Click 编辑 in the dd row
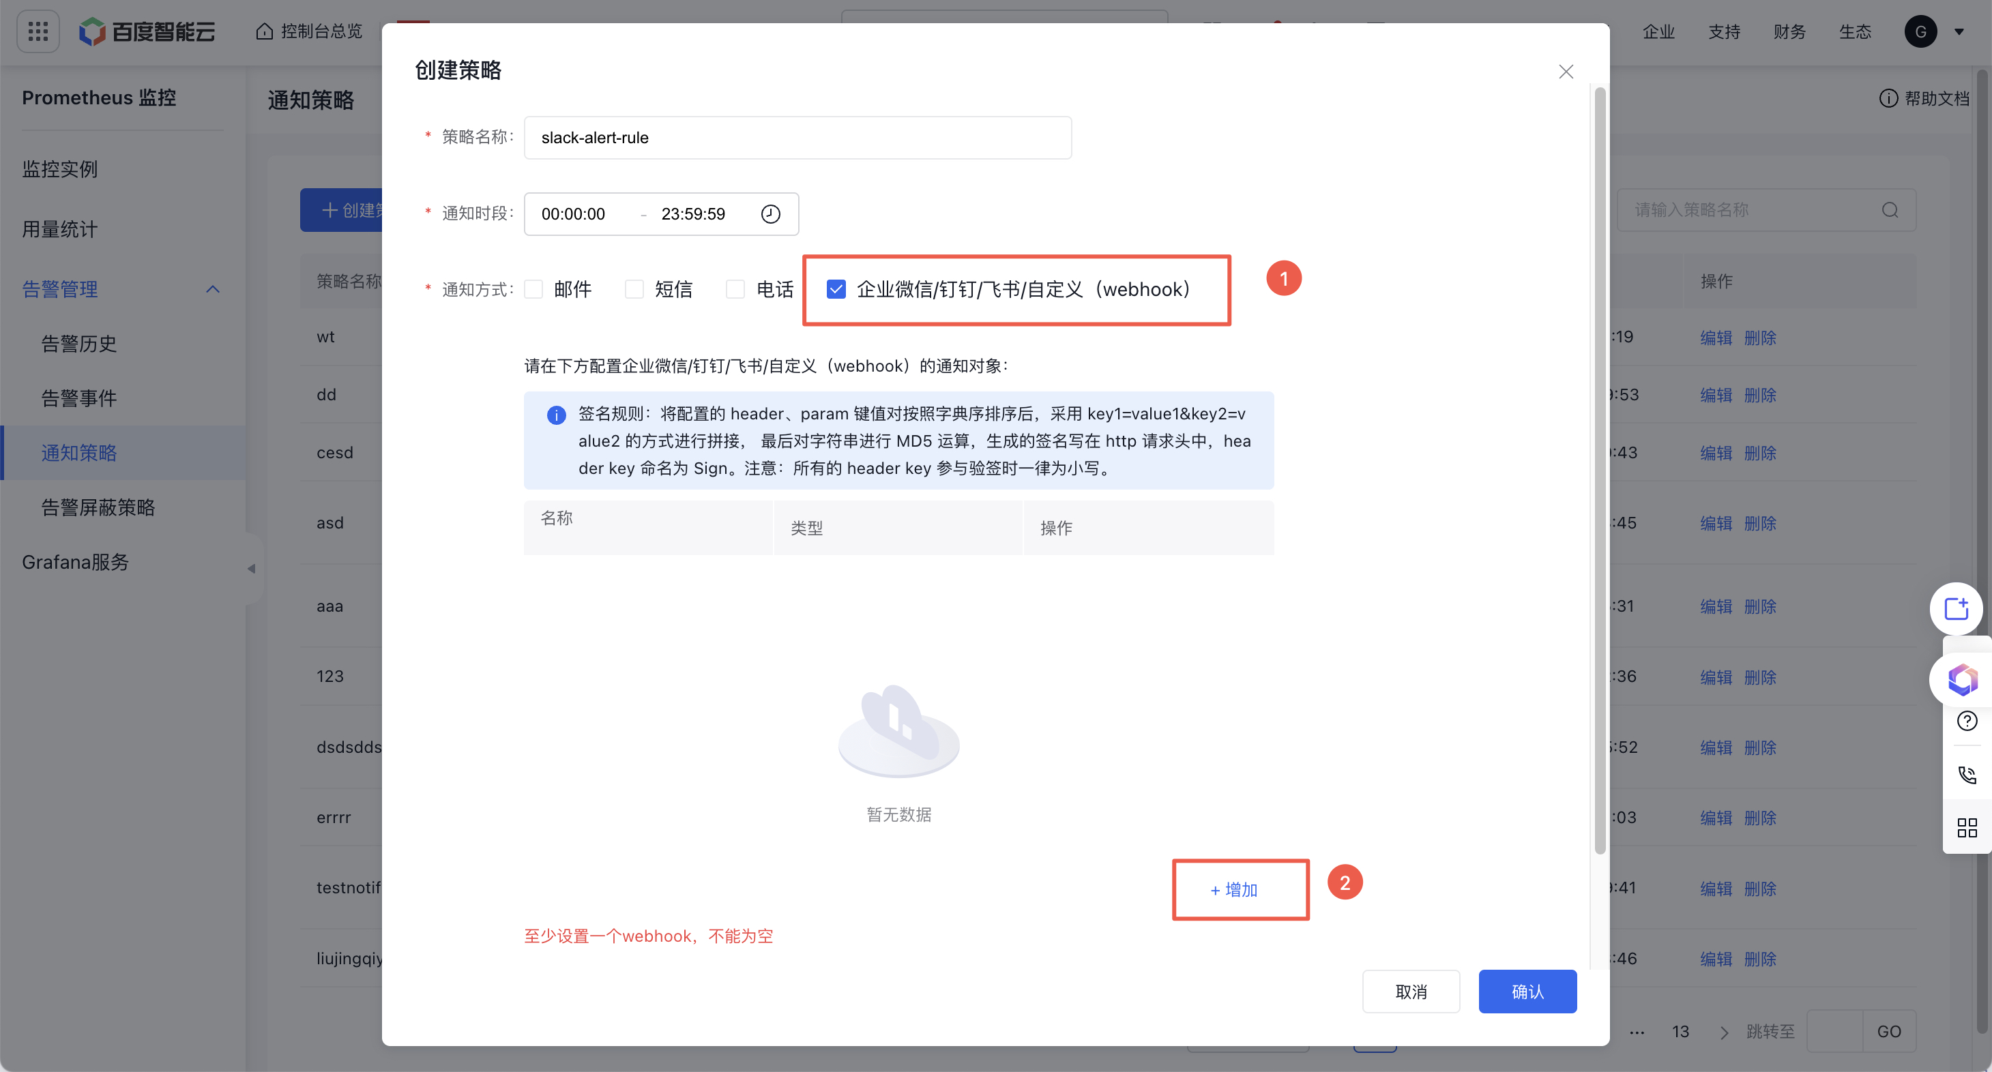 point(1716,396)
